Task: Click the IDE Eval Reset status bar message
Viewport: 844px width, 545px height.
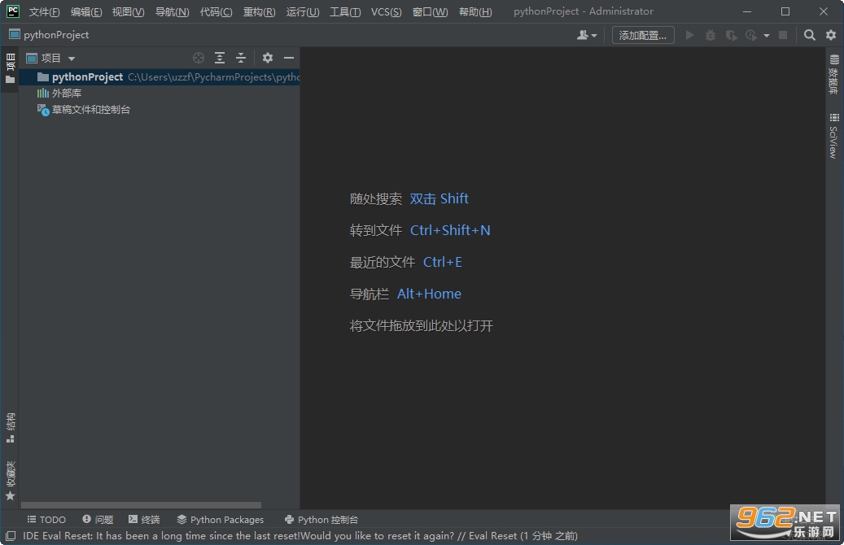Action: click(300, 536)
